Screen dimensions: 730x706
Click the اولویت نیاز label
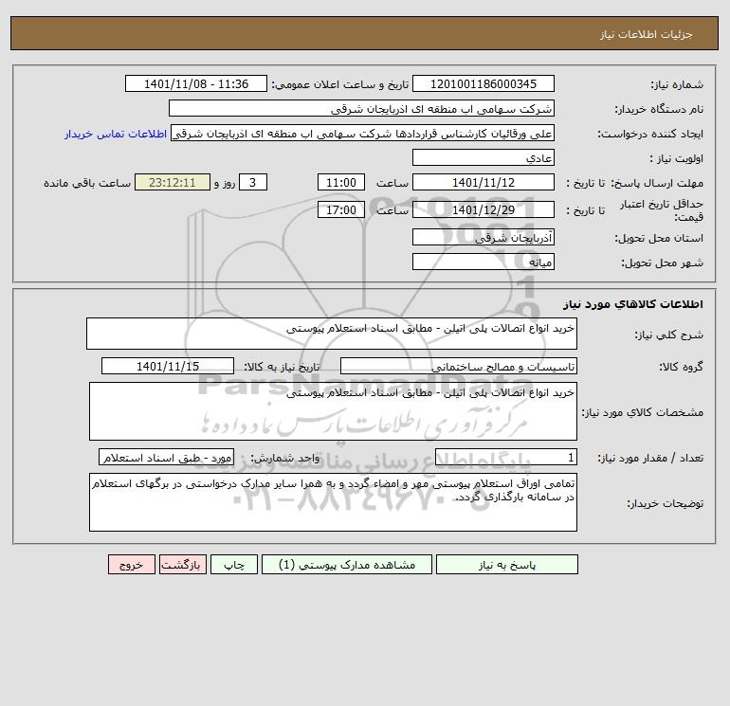pos(677,158)
